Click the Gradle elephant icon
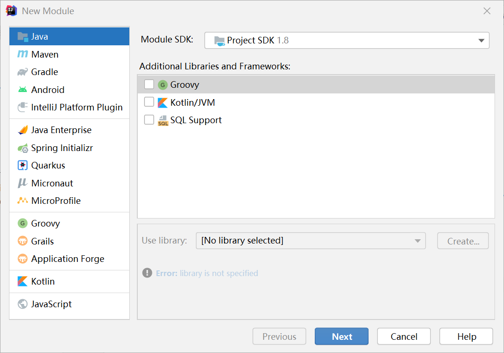Screen dimensions: 504x353 (x=23, y=72)
